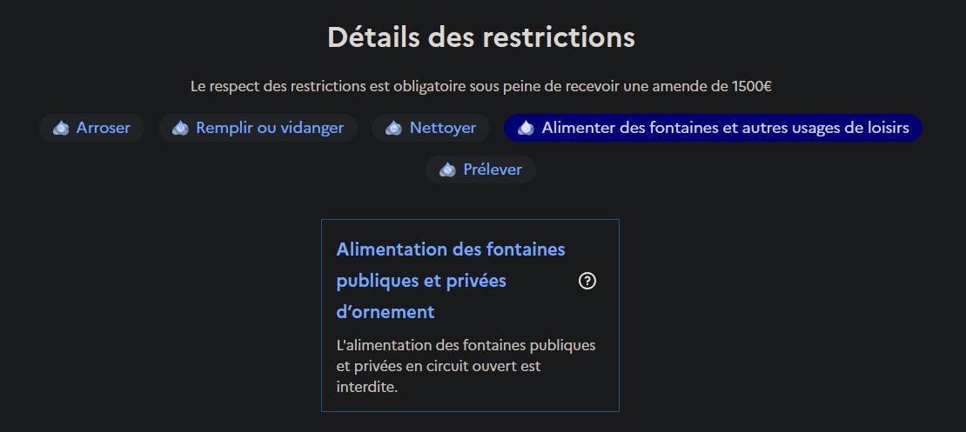Select the Alimenter des fontaines et autres usages tab

click(x=724, y=128)
